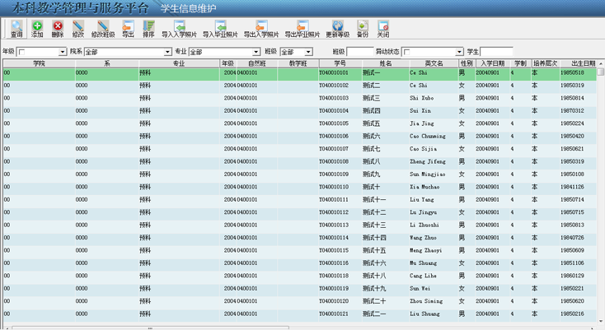Click the green 添加 add icon
The width and height of the screenshot is (605, 330).
37,29
